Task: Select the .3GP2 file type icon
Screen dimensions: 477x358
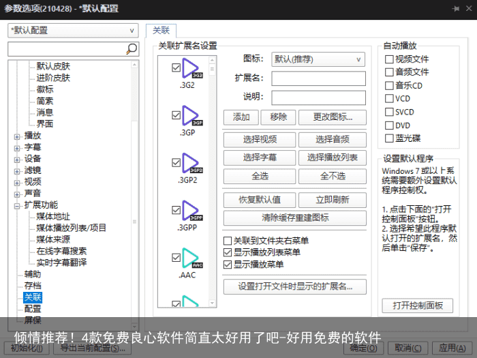Action: tap(191, 163)
